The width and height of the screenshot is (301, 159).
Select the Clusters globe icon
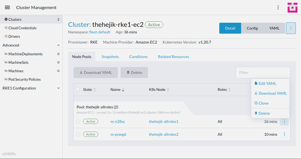6,19
